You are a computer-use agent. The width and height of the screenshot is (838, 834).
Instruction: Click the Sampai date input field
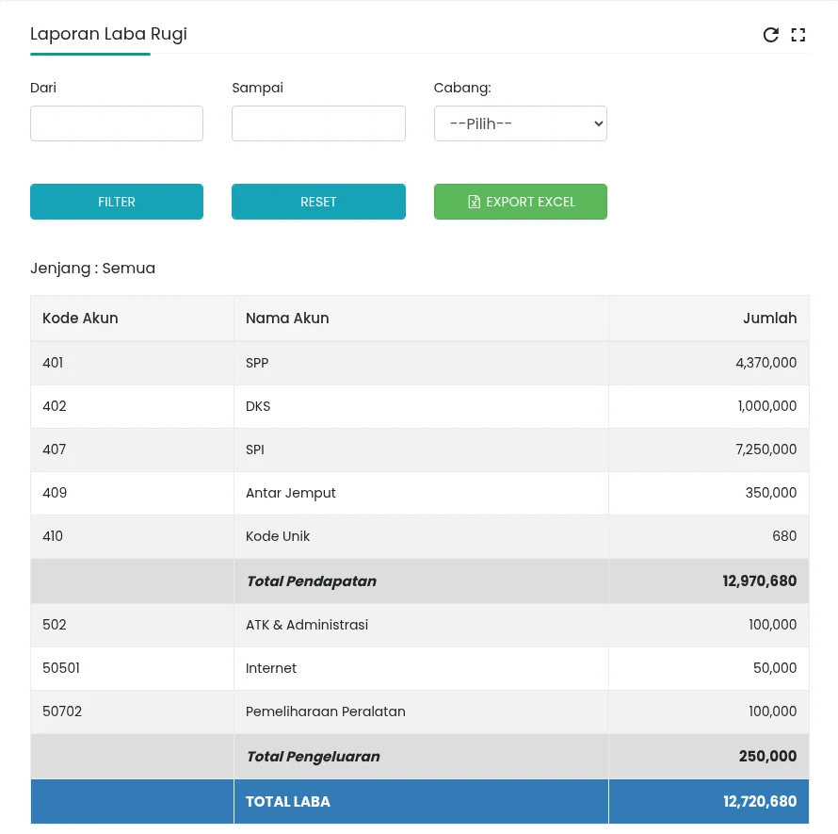point(318,123)
